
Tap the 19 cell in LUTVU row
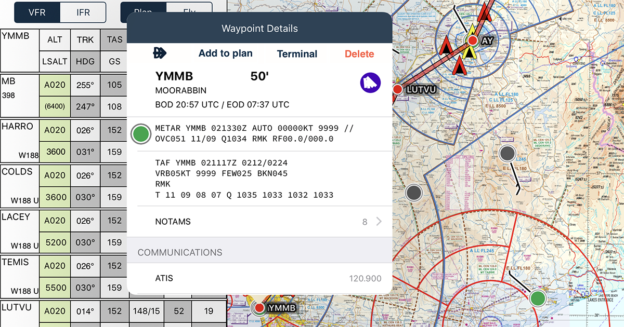point(209,311)
